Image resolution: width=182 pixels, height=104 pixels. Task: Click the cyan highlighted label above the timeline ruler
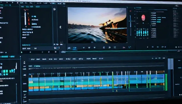coord(37,66)
